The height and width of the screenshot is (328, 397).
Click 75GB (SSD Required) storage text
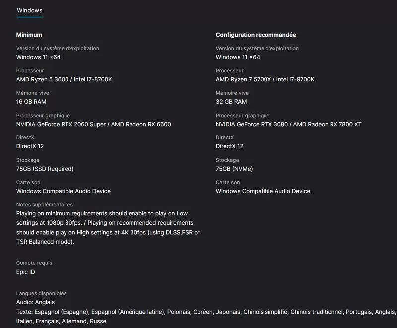point(45,169)
